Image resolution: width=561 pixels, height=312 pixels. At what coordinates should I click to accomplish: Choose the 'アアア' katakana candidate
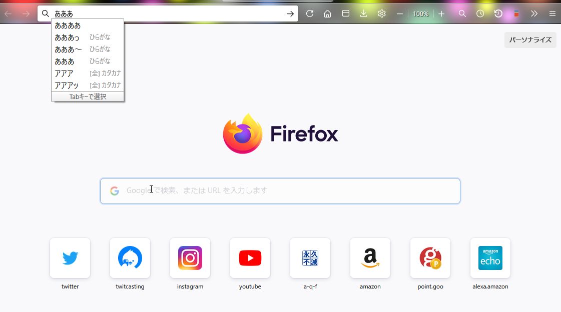[x=64, y=73]
